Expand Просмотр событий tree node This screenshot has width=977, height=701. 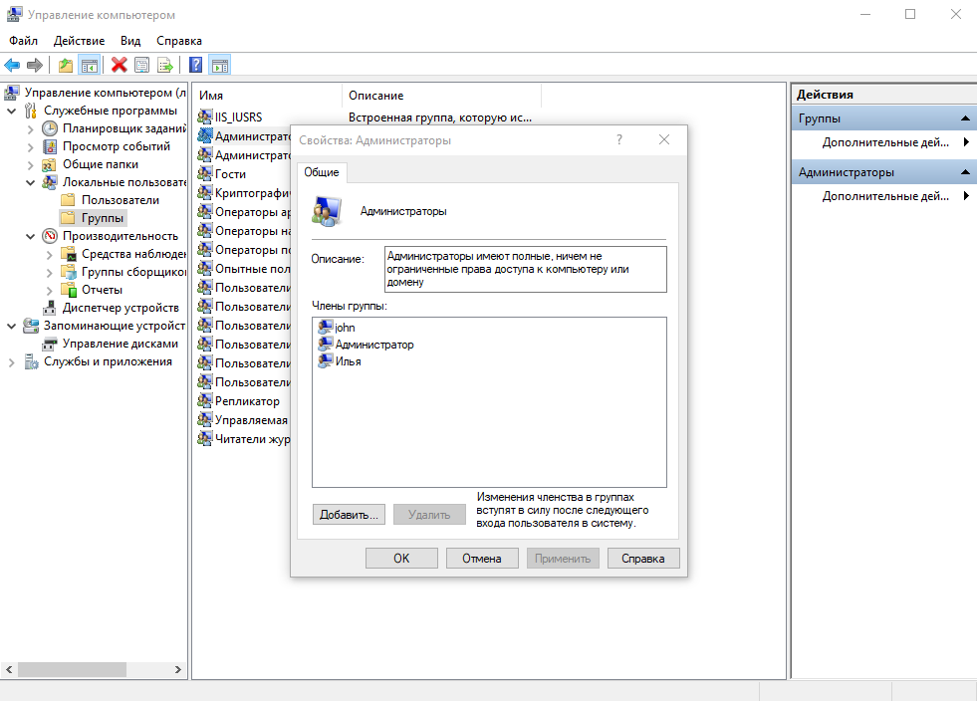coord(31,147)
